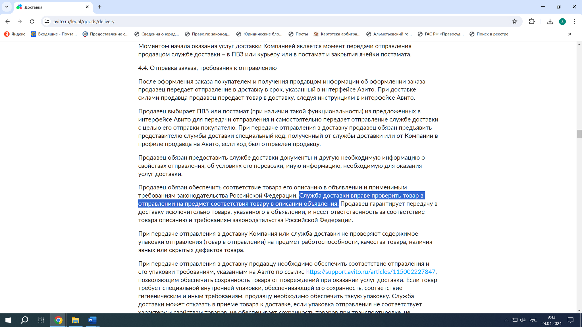Open the ГАС РФ «Правосуд... bookmark

click(441, 34)
